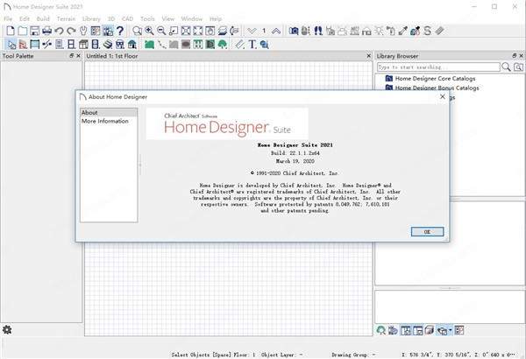This screenshot has height=359, width=526.
Task: Click the Library search magnifier icon
Action: pos(505,67)
